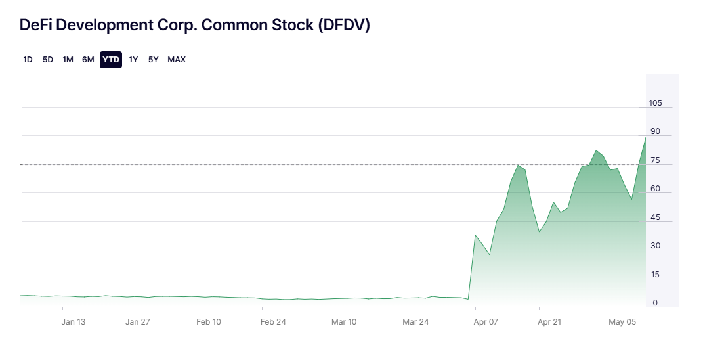
Task: Select the active YTD range button
Action: tap(111, 60)
